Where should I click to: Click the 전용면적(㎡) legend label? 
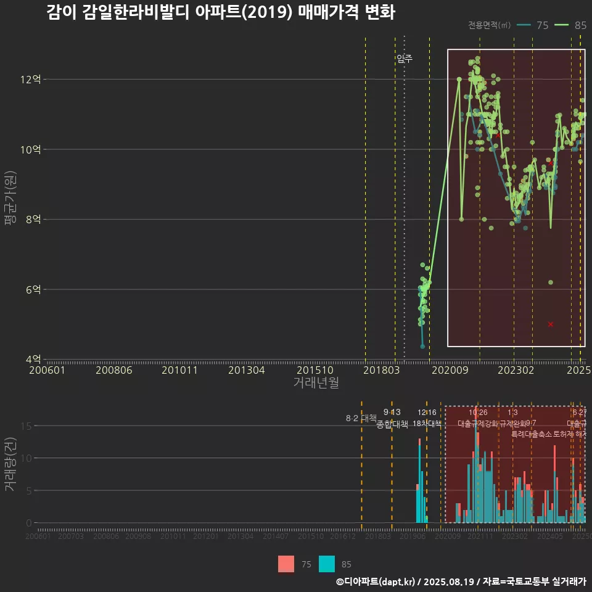point(489,25)
